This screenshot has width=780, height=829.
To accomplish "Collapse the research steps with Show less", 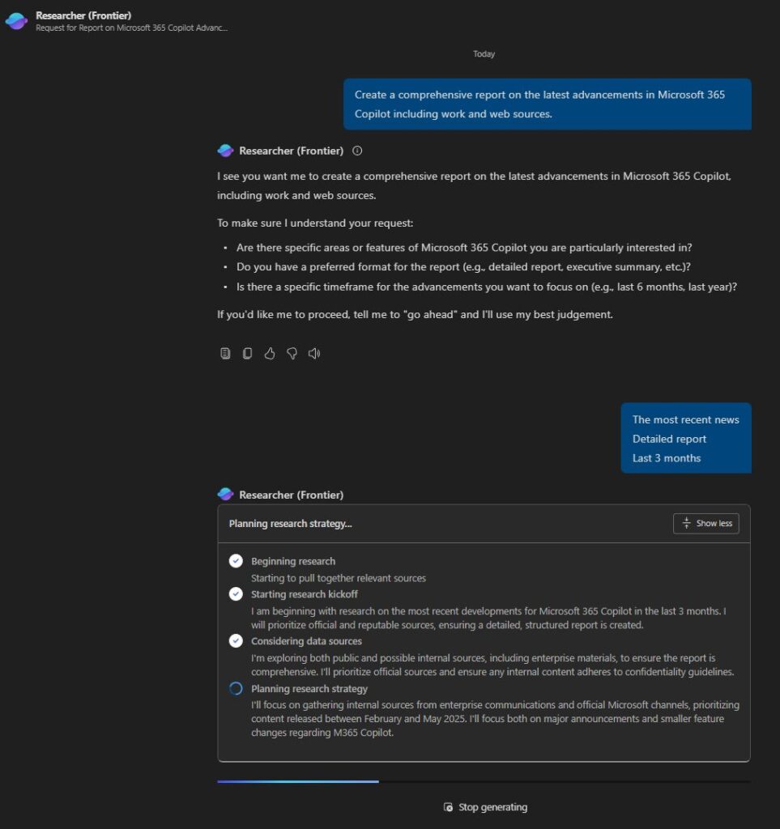I will coord(706,524).
